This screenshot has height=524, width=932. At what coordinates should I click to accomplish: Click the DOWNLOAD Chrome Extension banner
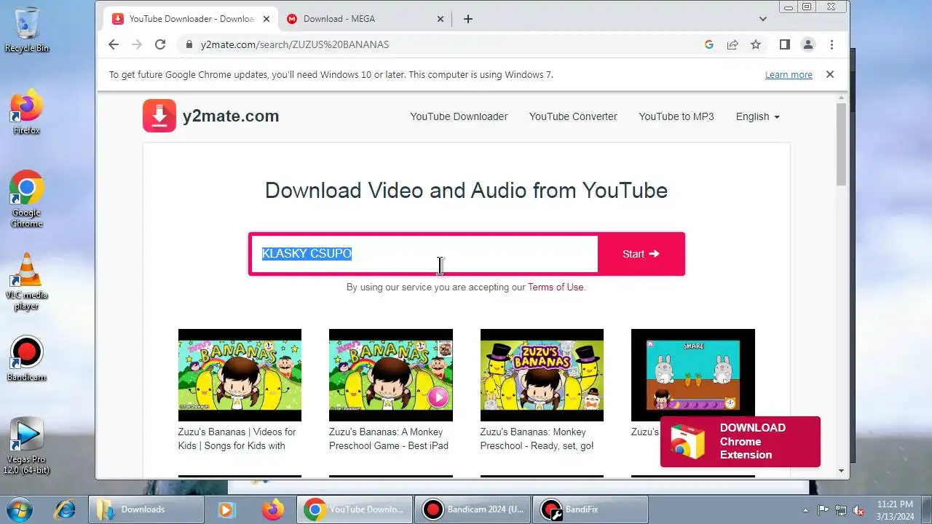coord(740,441)
